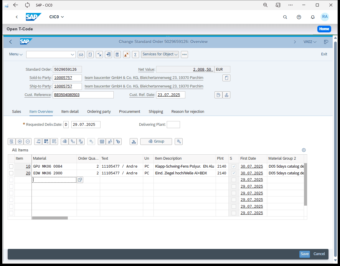The image size is (340, 266).
Task: Open the VA02 transaction dropdown
Action: pos(310,42)
